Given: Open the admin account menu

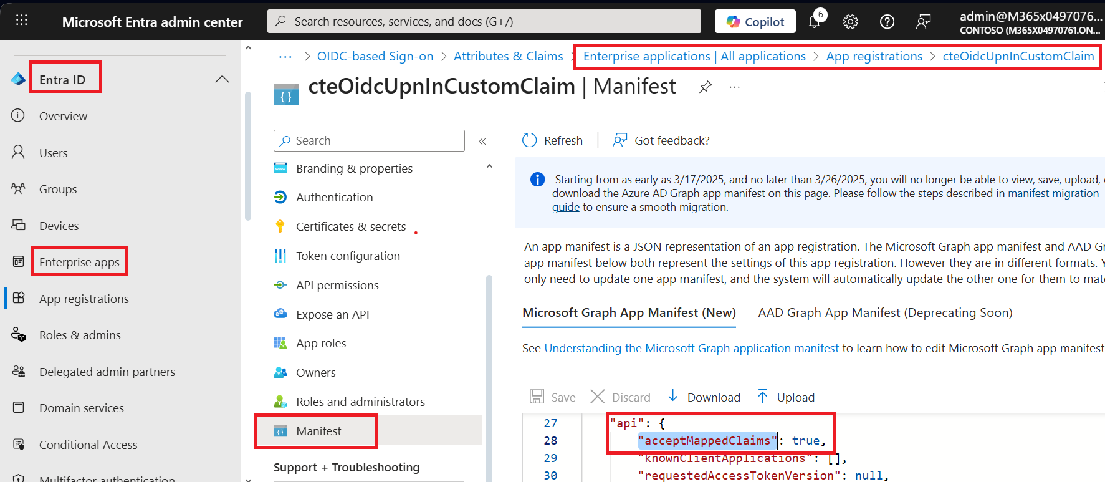Looking at the screenshot, I should 1031,22.
